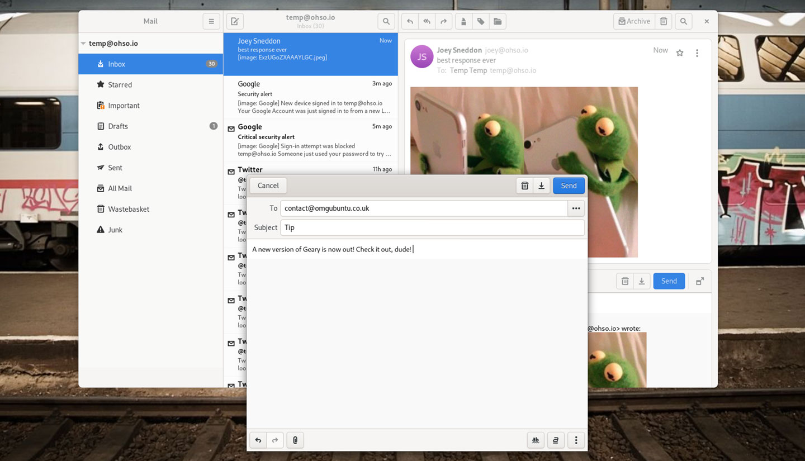Click the Reply All double-arrow icon
This screenshot has width=805, height=461.
(x=427, y=21)
